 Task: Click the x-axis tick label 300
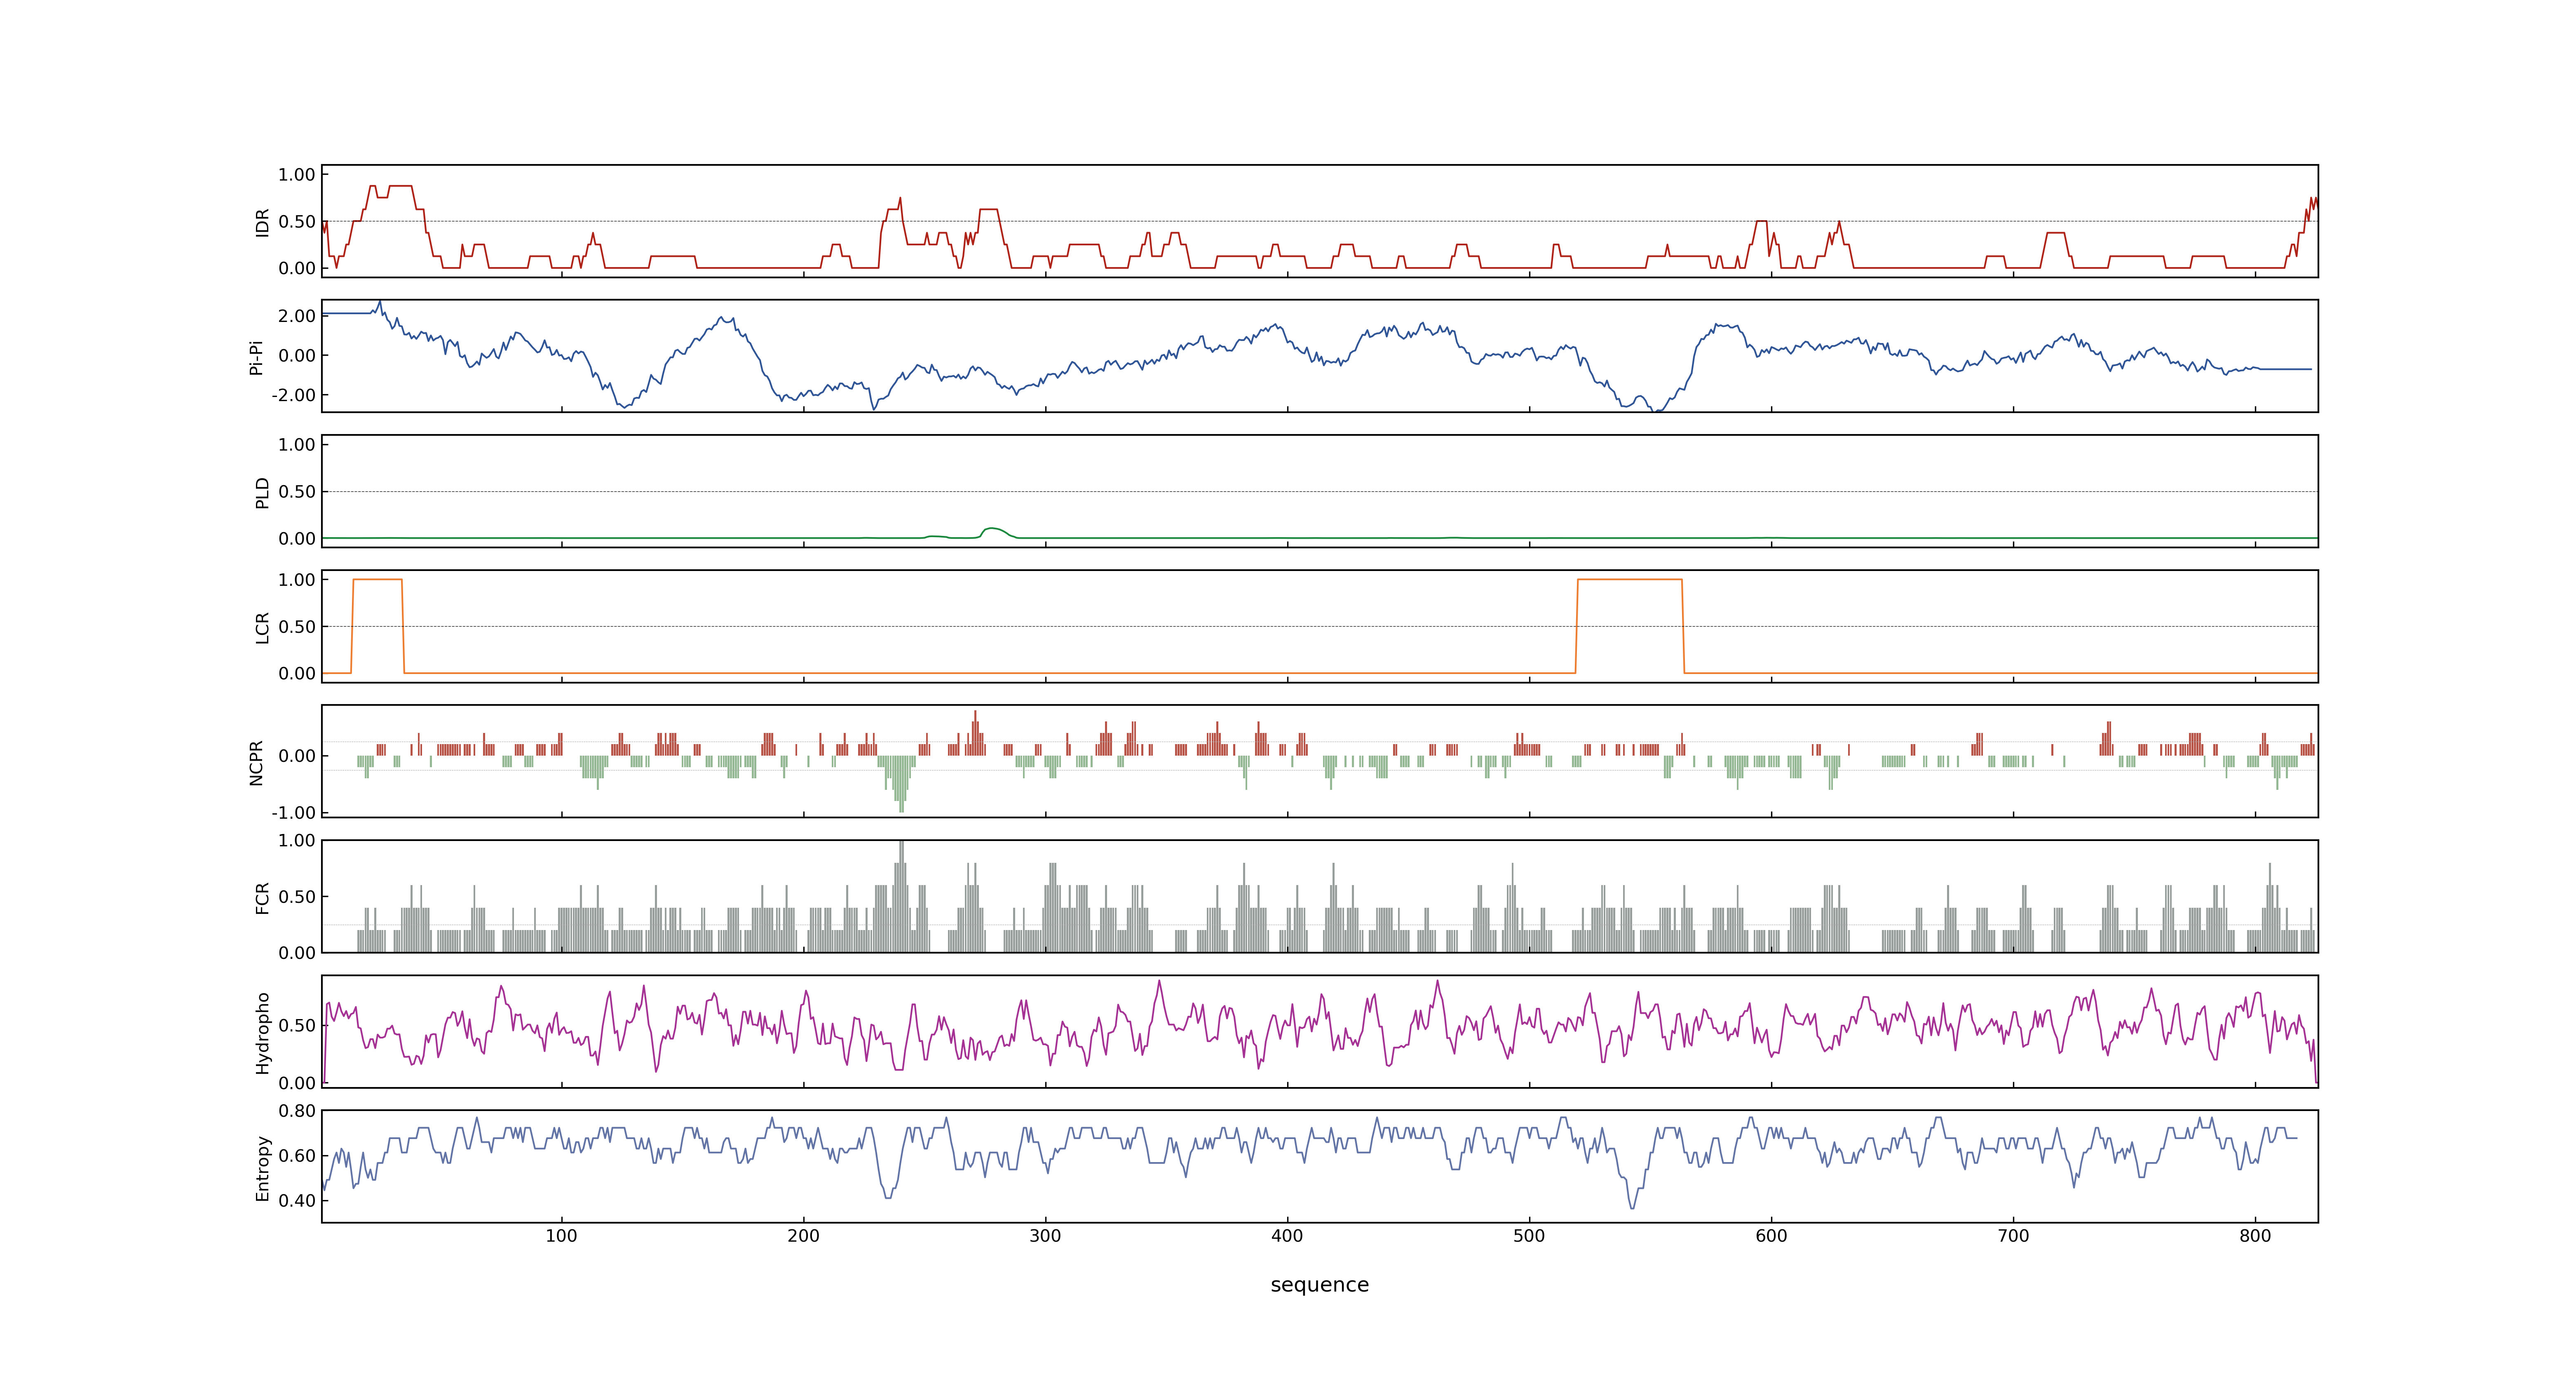click(1045, 1236)
